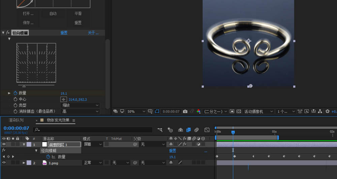This screenshot has width=337, height=179.
Task: Expand the 1.png layer properties
Action: tap(24, 163)
